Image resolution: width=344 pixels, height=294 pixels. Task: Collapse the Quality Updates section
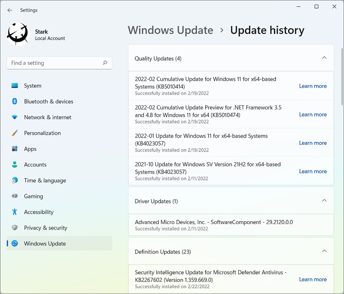pyautogui.click(x=324, y=58)
